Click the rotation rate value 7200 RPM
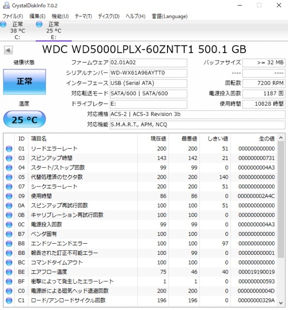 point(264,83)
